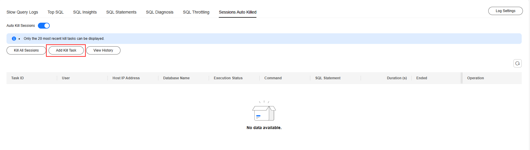Screen dimensions: 530x150
Task: Click the Execution Status column header
Action: click(x=228, y=78)
